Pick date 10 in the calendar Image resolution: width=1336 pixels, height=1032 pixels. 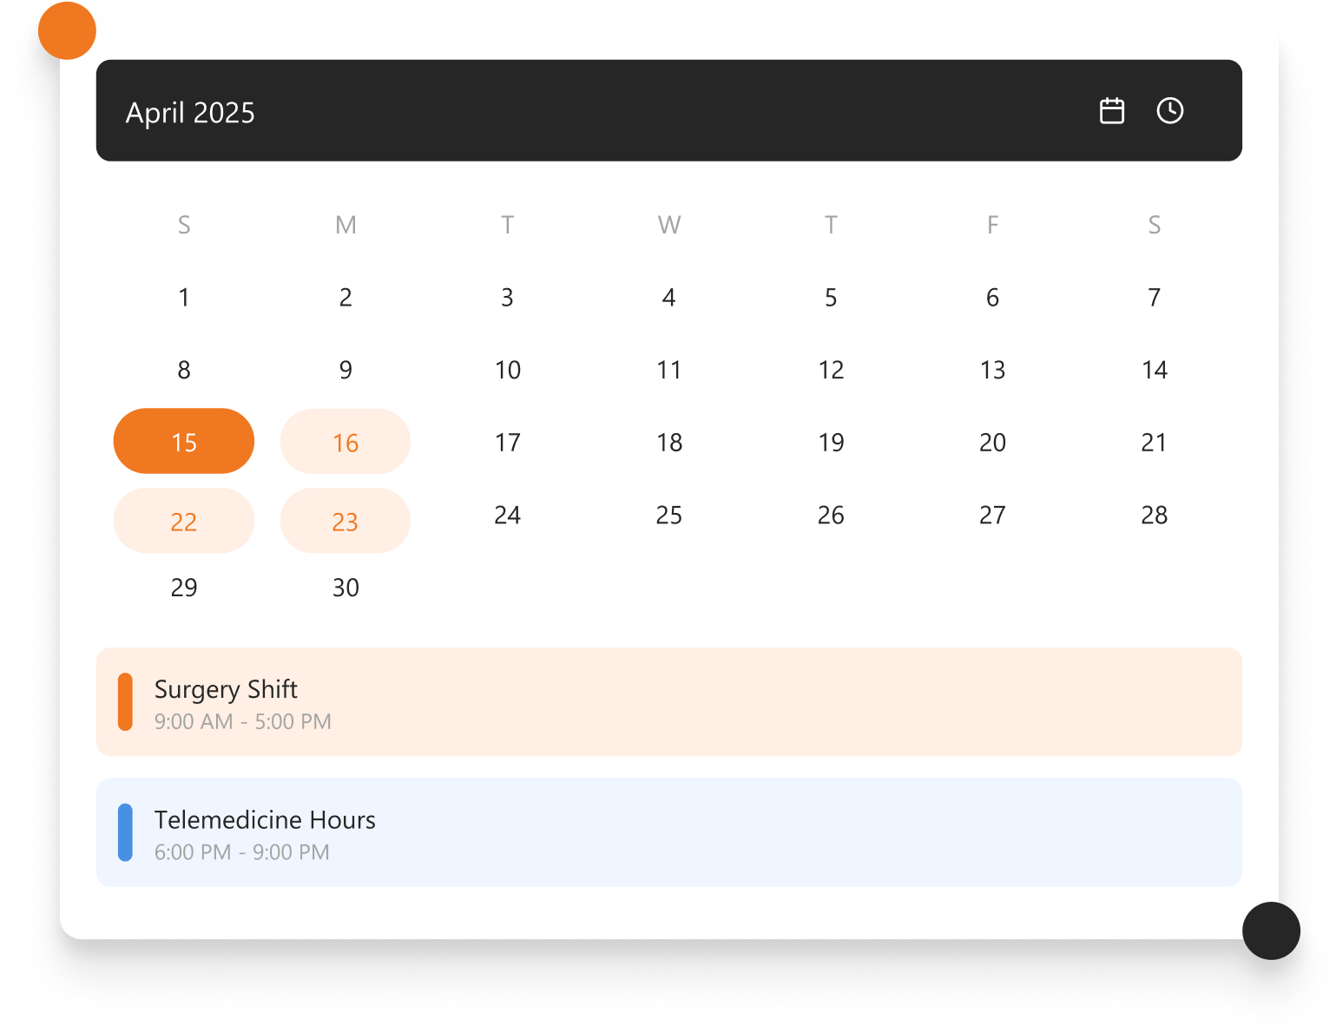point(508,371)
